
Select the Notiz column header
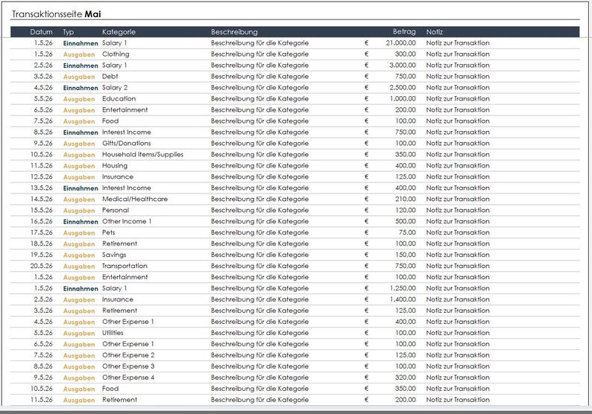[x=434, y=32]
